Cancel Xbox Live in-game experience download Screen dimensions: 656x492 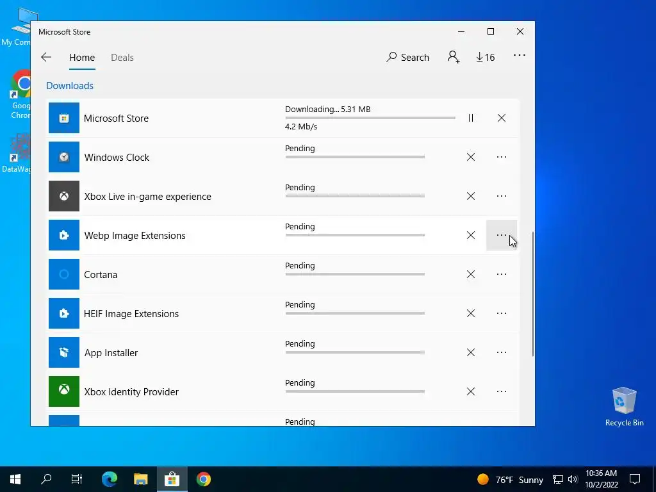tap(471, 196)
